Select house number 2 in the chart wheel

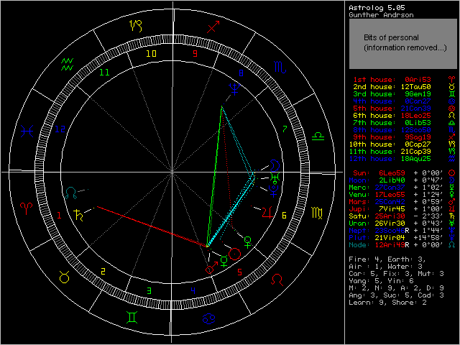pyautogui.click(x=103, y=272)
